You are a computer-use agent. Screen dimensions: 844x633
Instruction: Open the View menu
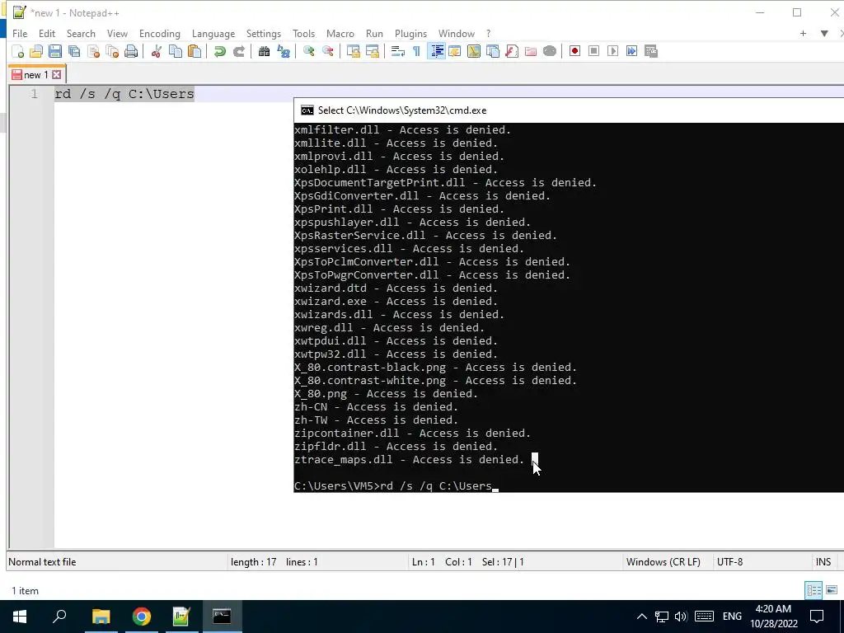point(117,33)
